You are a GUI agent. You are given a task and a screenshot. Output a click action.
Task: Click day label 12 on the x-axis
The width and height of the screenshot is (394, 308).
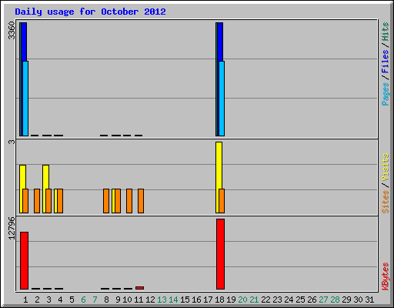150,300
